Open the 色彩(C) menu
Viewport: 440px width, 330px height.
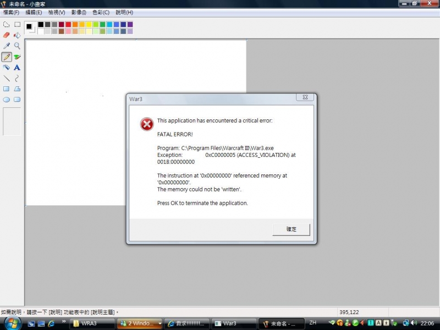pos(101,12)
